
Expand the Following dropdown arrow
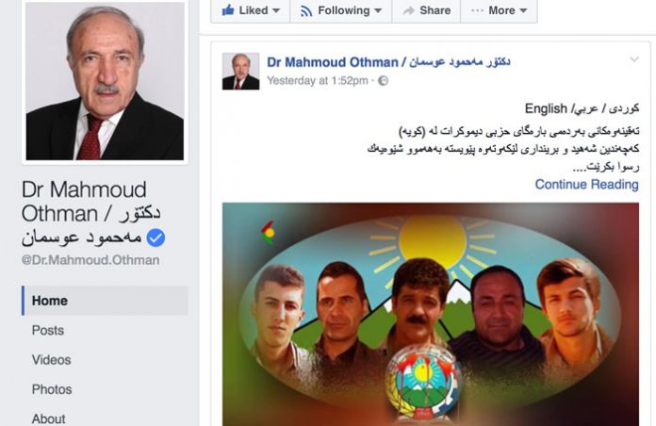[378, 11]
